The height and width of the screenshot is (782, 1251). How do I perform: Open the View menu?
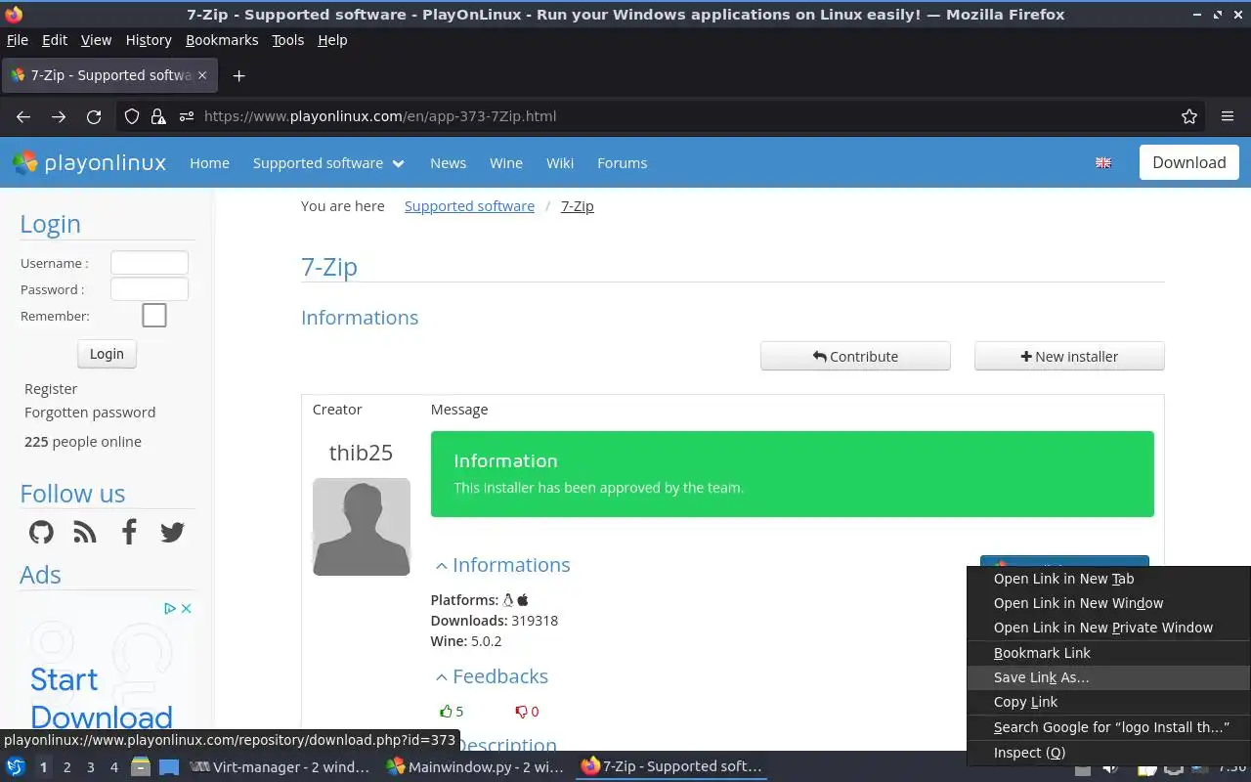pyautogui.click(x=96, y=40)
